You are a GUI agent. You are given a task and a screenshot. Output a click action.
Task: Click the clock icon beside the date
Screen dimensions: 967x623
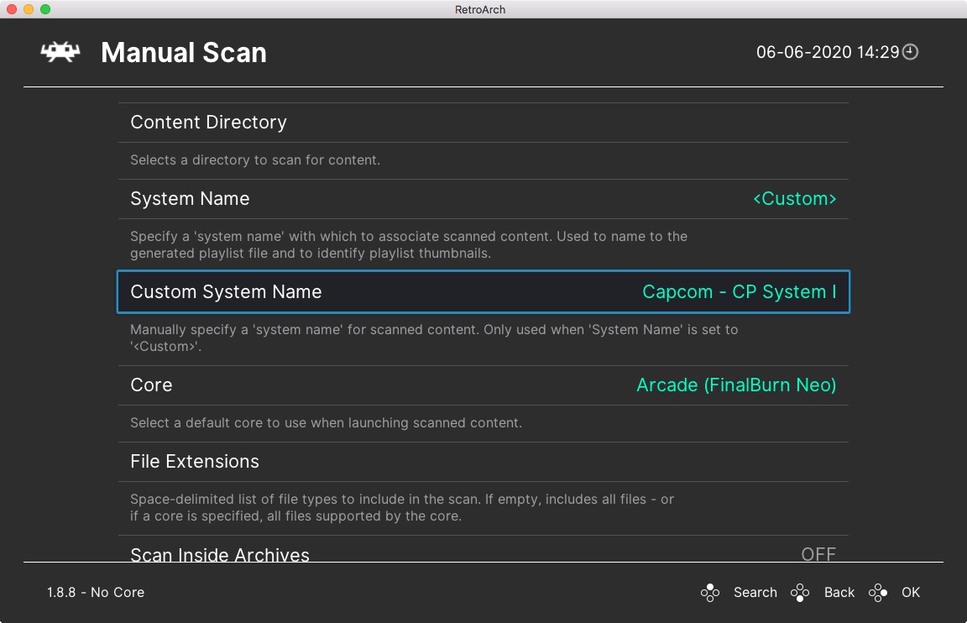910,52
